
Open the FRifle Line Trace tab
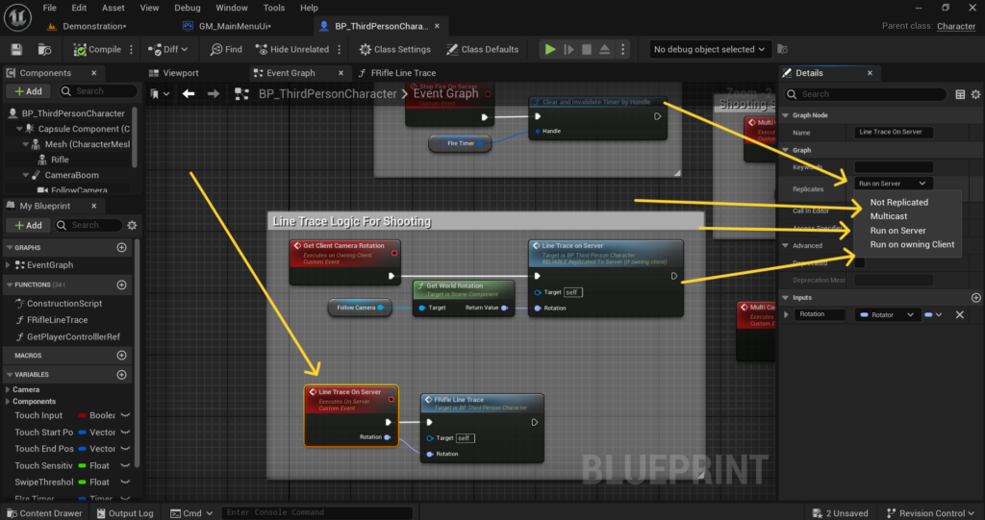(397, 73)
